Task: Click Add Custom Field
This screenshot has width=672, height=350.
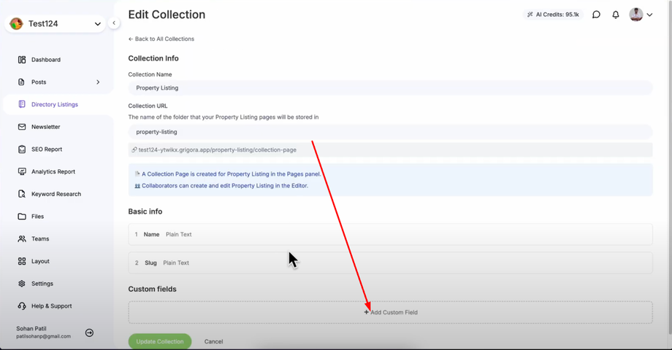Action: [391, 312]
